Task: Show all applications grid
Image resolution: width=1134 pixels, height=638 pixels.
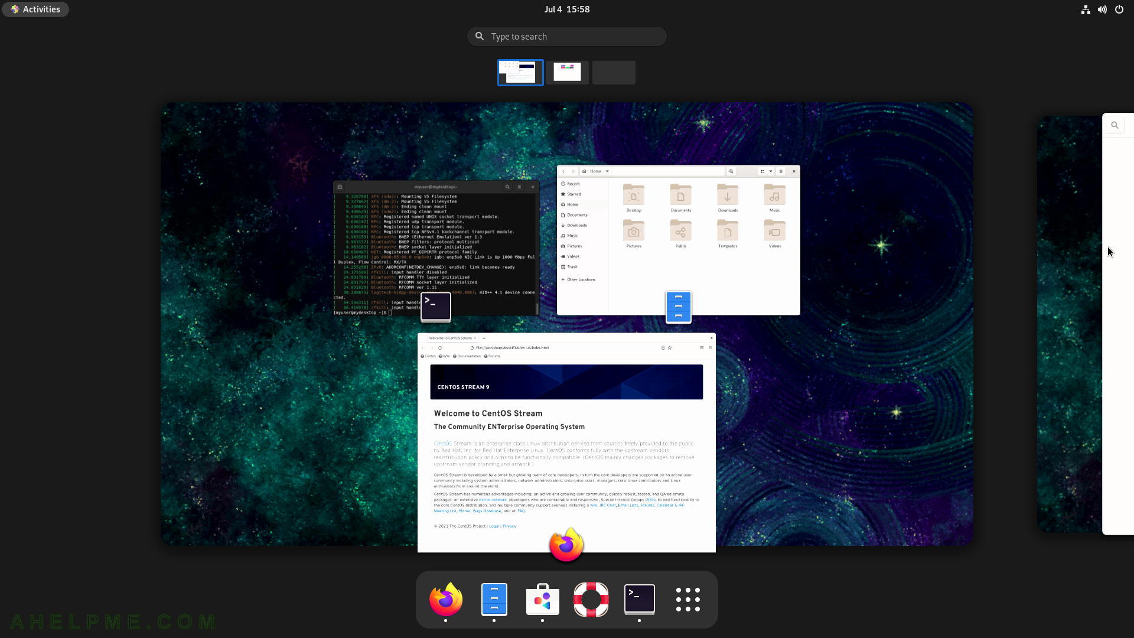Action: tap(688, 599)
